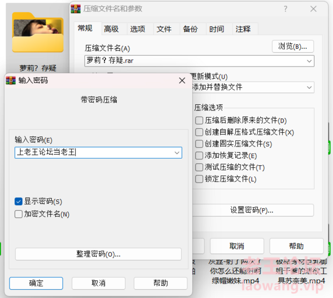The height and width of the screenshot is (298, 333).
Task: Open the 备份 tab
Action: point(190,29)
